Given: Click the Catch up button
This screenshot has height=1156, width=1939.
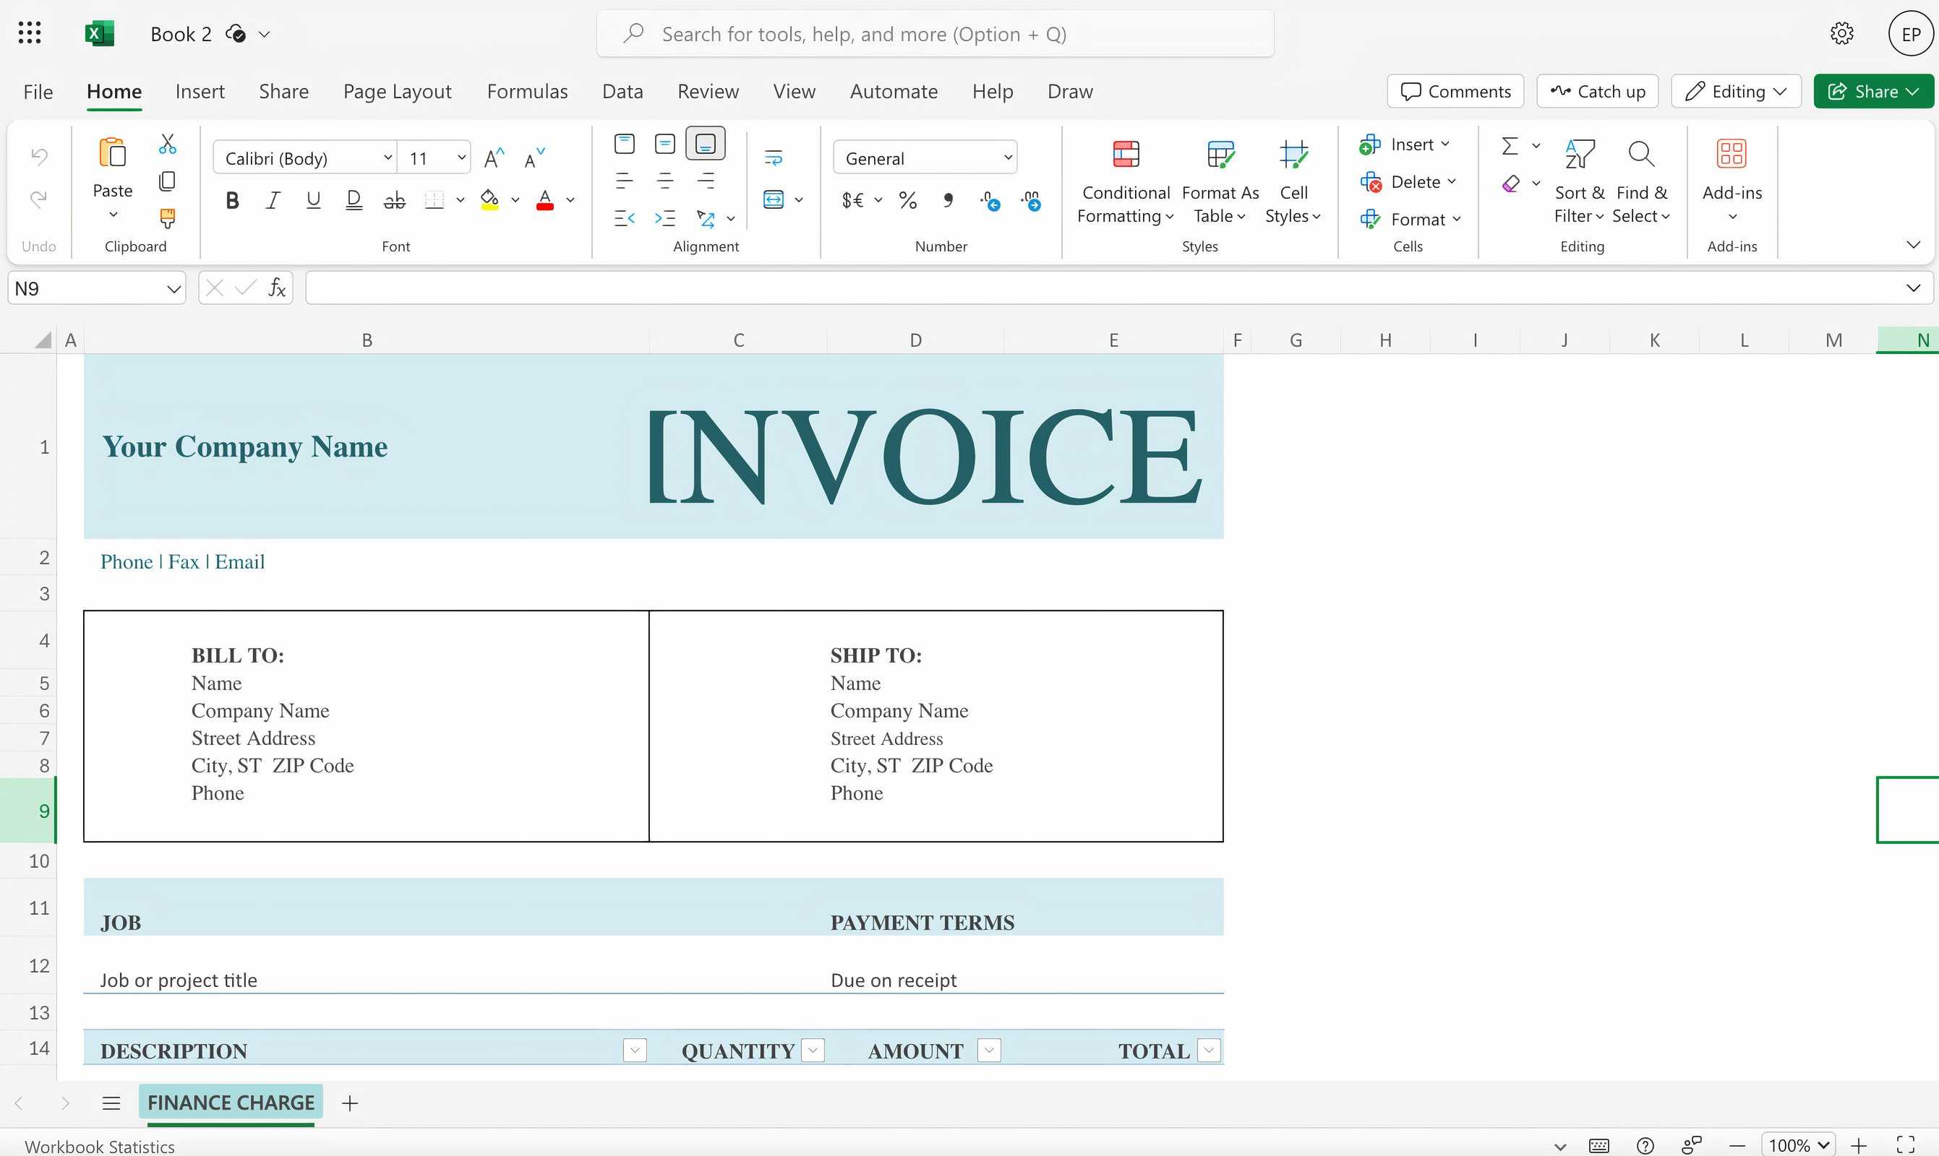Looking at the screenshot, I should [1598, 92].
